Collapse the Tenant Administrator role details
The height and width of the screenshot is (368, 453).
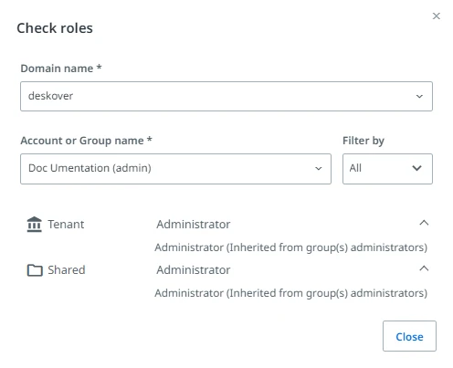pos(424,223)
